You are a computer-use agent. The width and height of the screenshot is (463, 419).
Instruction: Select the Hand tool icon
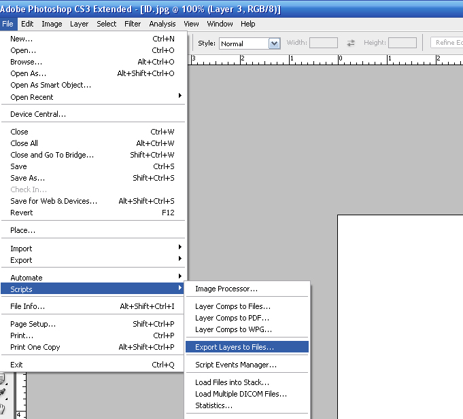pyautogui.click(x=2, y=409)
